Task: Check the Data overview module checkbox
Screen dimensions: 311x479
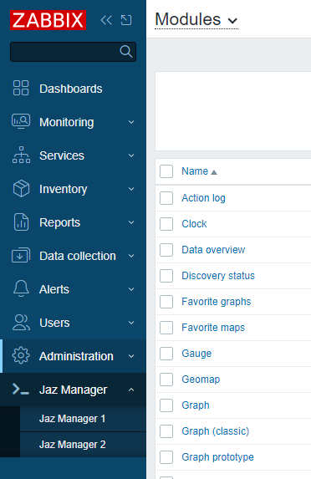Action: [x=166, y=250]
